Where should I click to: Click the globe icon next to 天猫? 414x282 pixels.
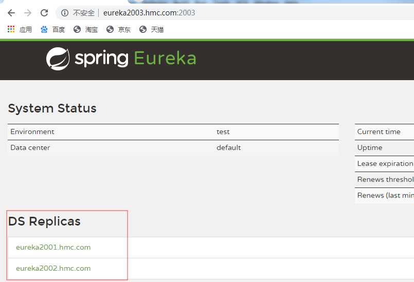point(143,29)
